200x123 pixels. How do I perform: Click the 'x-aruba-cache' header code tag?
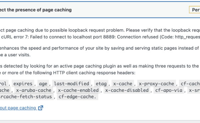pyautogui.click(x=34, y=90)
